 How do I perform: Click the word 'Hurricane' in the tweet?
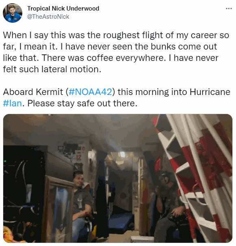pos(210,92)
